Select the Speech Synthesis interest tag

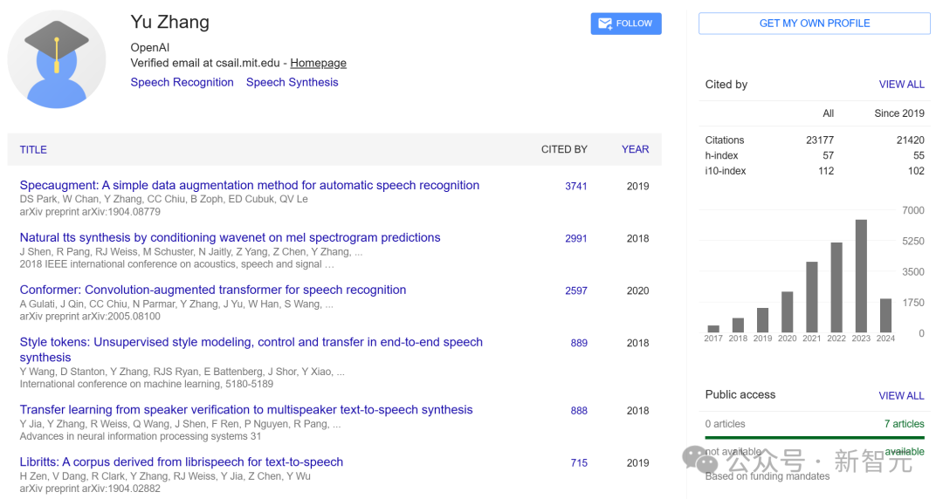click(x=292, y=82)
